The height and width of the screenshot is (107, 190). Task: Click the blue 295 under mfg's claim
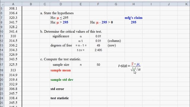(x=134, y=22)
